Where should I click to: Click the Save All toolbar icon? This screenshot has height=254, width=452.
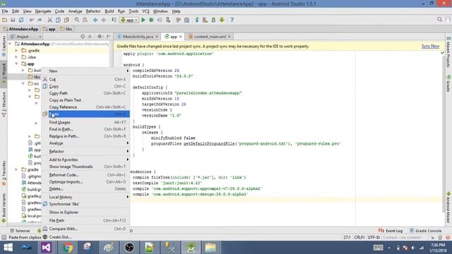[x=13, y=20]
